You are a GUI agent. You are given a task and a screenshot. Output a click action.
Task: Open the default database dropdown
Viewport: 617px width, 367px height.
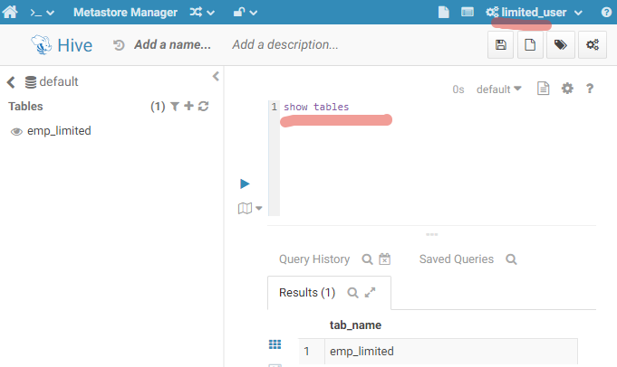tap(499, 89)
